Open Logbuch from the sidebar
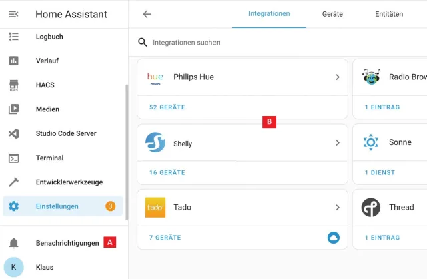The width and height of the screenshot is (427, 279). 49,37
